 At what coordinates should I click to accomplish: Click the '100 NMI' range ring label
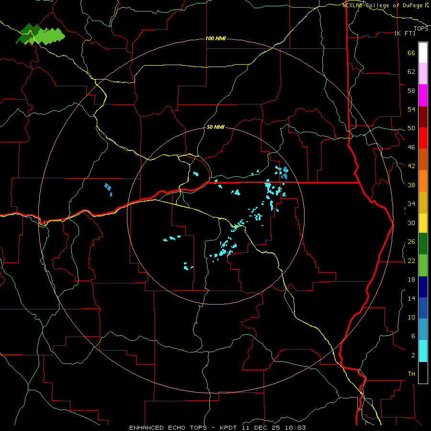[215, 38]
